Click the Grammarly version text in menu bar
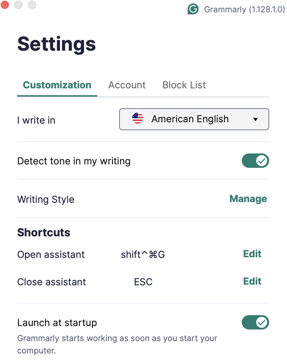This screenshot has height=361, width=287. (x=245, y=9)
